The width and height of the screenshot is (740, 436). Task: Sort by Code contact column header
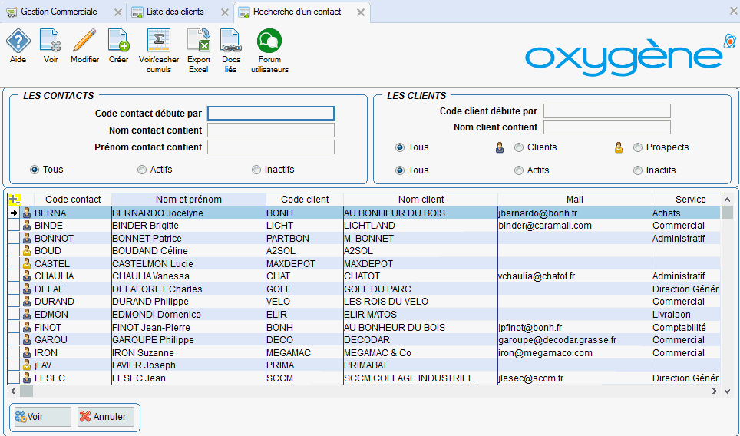73,200
